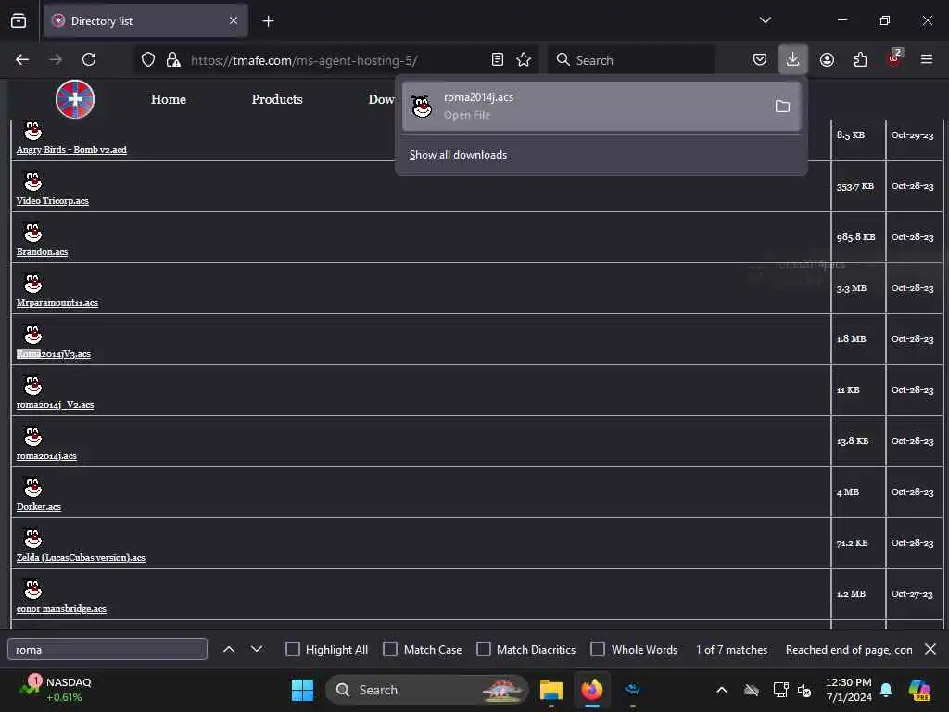Open the Copilot icon in taskbar
The height and width of the screenshot is (712, 949).
click(x=919, y=690)
